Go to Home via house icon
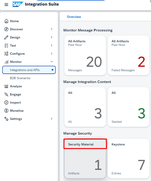Image resolution: width=151 pixels, height=181 pixels. tap(6, 21)
